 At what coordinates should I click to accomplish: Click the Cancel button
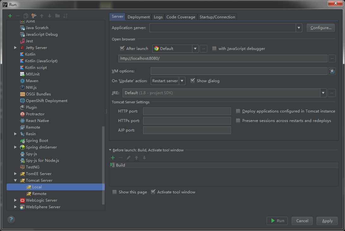302,221
